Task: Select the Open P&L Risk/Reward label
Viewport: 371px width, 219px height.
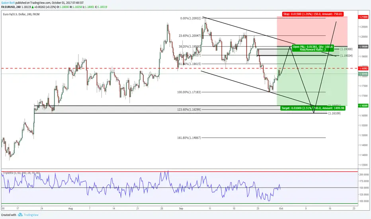Action: [313, 48]
